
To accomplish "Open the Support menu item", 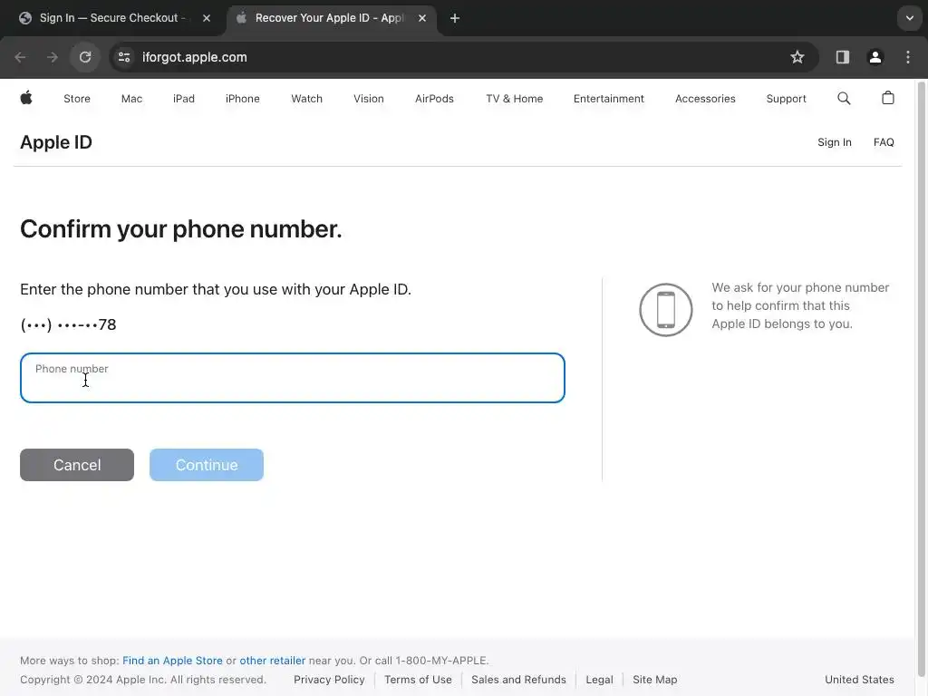I will click(x=786, y=99).
